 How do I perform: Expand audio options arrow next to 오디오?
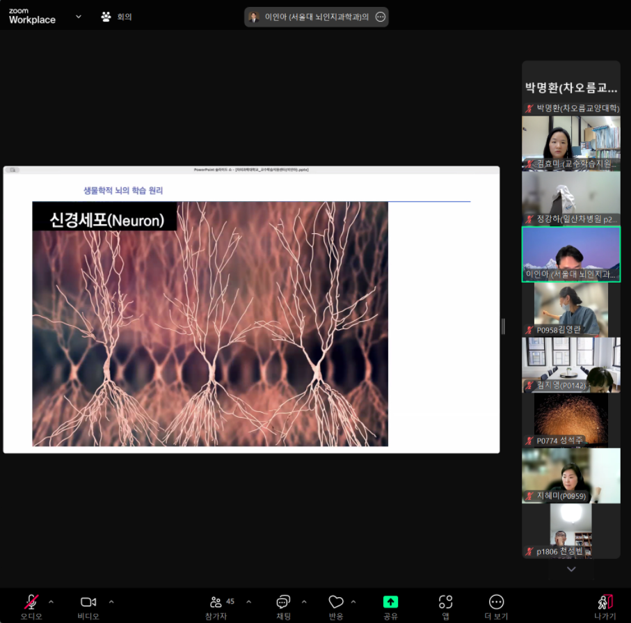tap(51, 601)
